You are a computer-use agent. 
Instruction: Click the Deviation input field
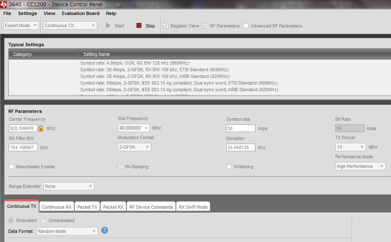point(241,147)
